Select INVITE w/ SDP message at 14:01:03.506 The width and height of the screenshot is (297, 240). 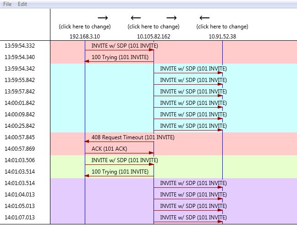coord(125,160)
